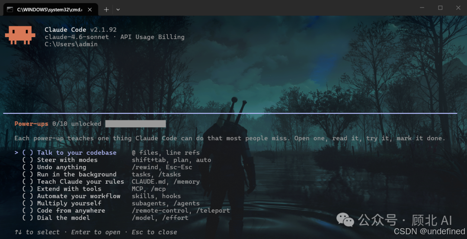467x239 pixels.
Task: Click "/remote-control, /teleport" description
Action: [181, 211]
